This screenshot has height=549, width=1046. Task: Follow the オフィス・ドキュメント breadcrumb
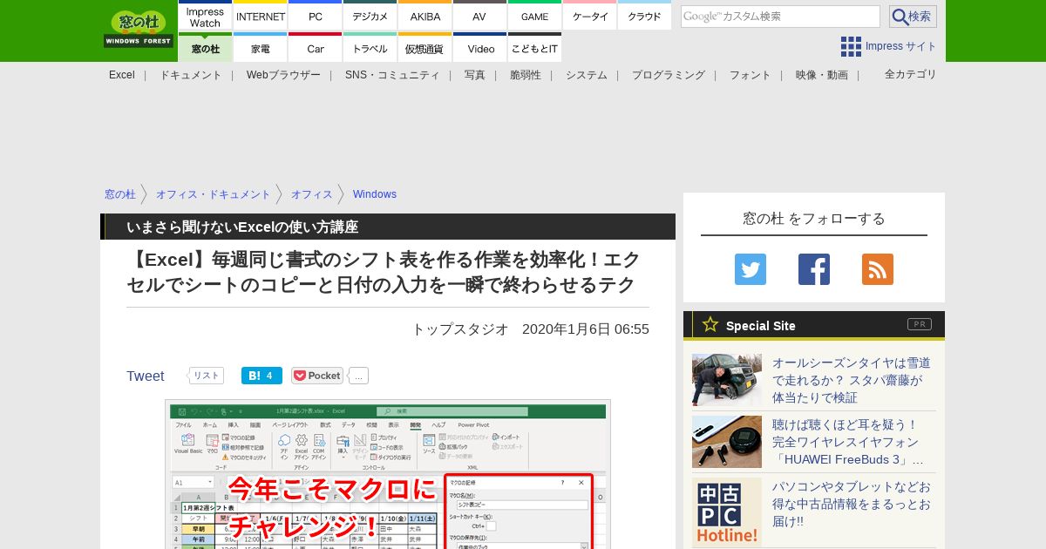pyautogui.click(x=214, y=194)
